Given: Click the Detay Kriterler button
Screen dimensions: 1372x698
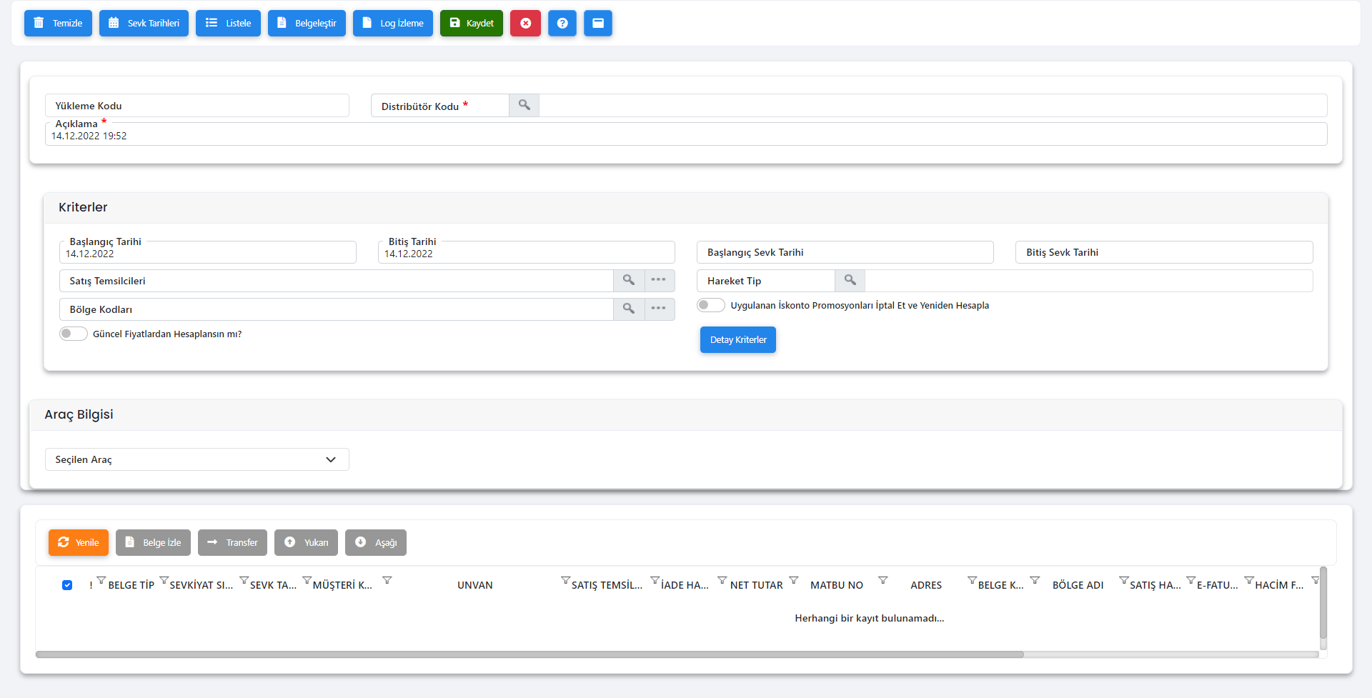Looking at the screenshot, I should (737, 340).
